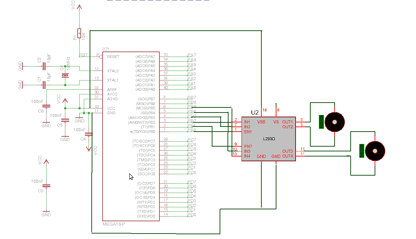
Task: Click the U2 designator label
Action: point(255,112)
